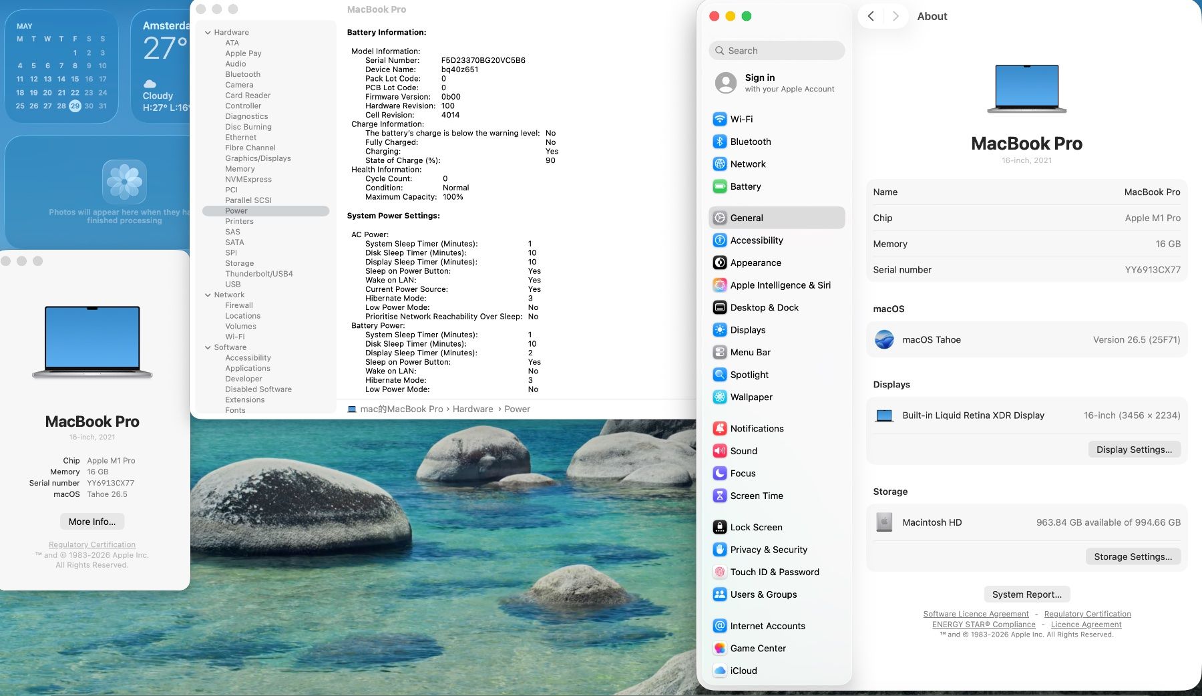Open the Battery icon in sidebar
Viewport: 1202px width, 696px height.
tap(720, 186)
